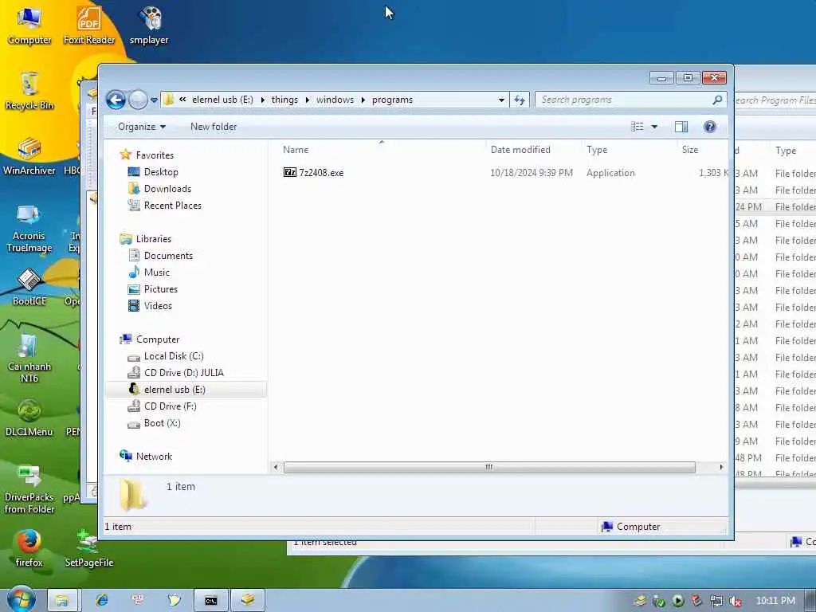The image size is (816, 612).
Task: Select the 7z2408.exe file
Action: 313,172
